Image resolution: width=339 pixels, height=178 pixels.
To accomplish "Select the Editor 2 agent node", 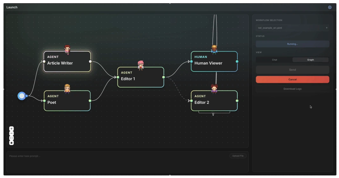I will tap(214, 101).
